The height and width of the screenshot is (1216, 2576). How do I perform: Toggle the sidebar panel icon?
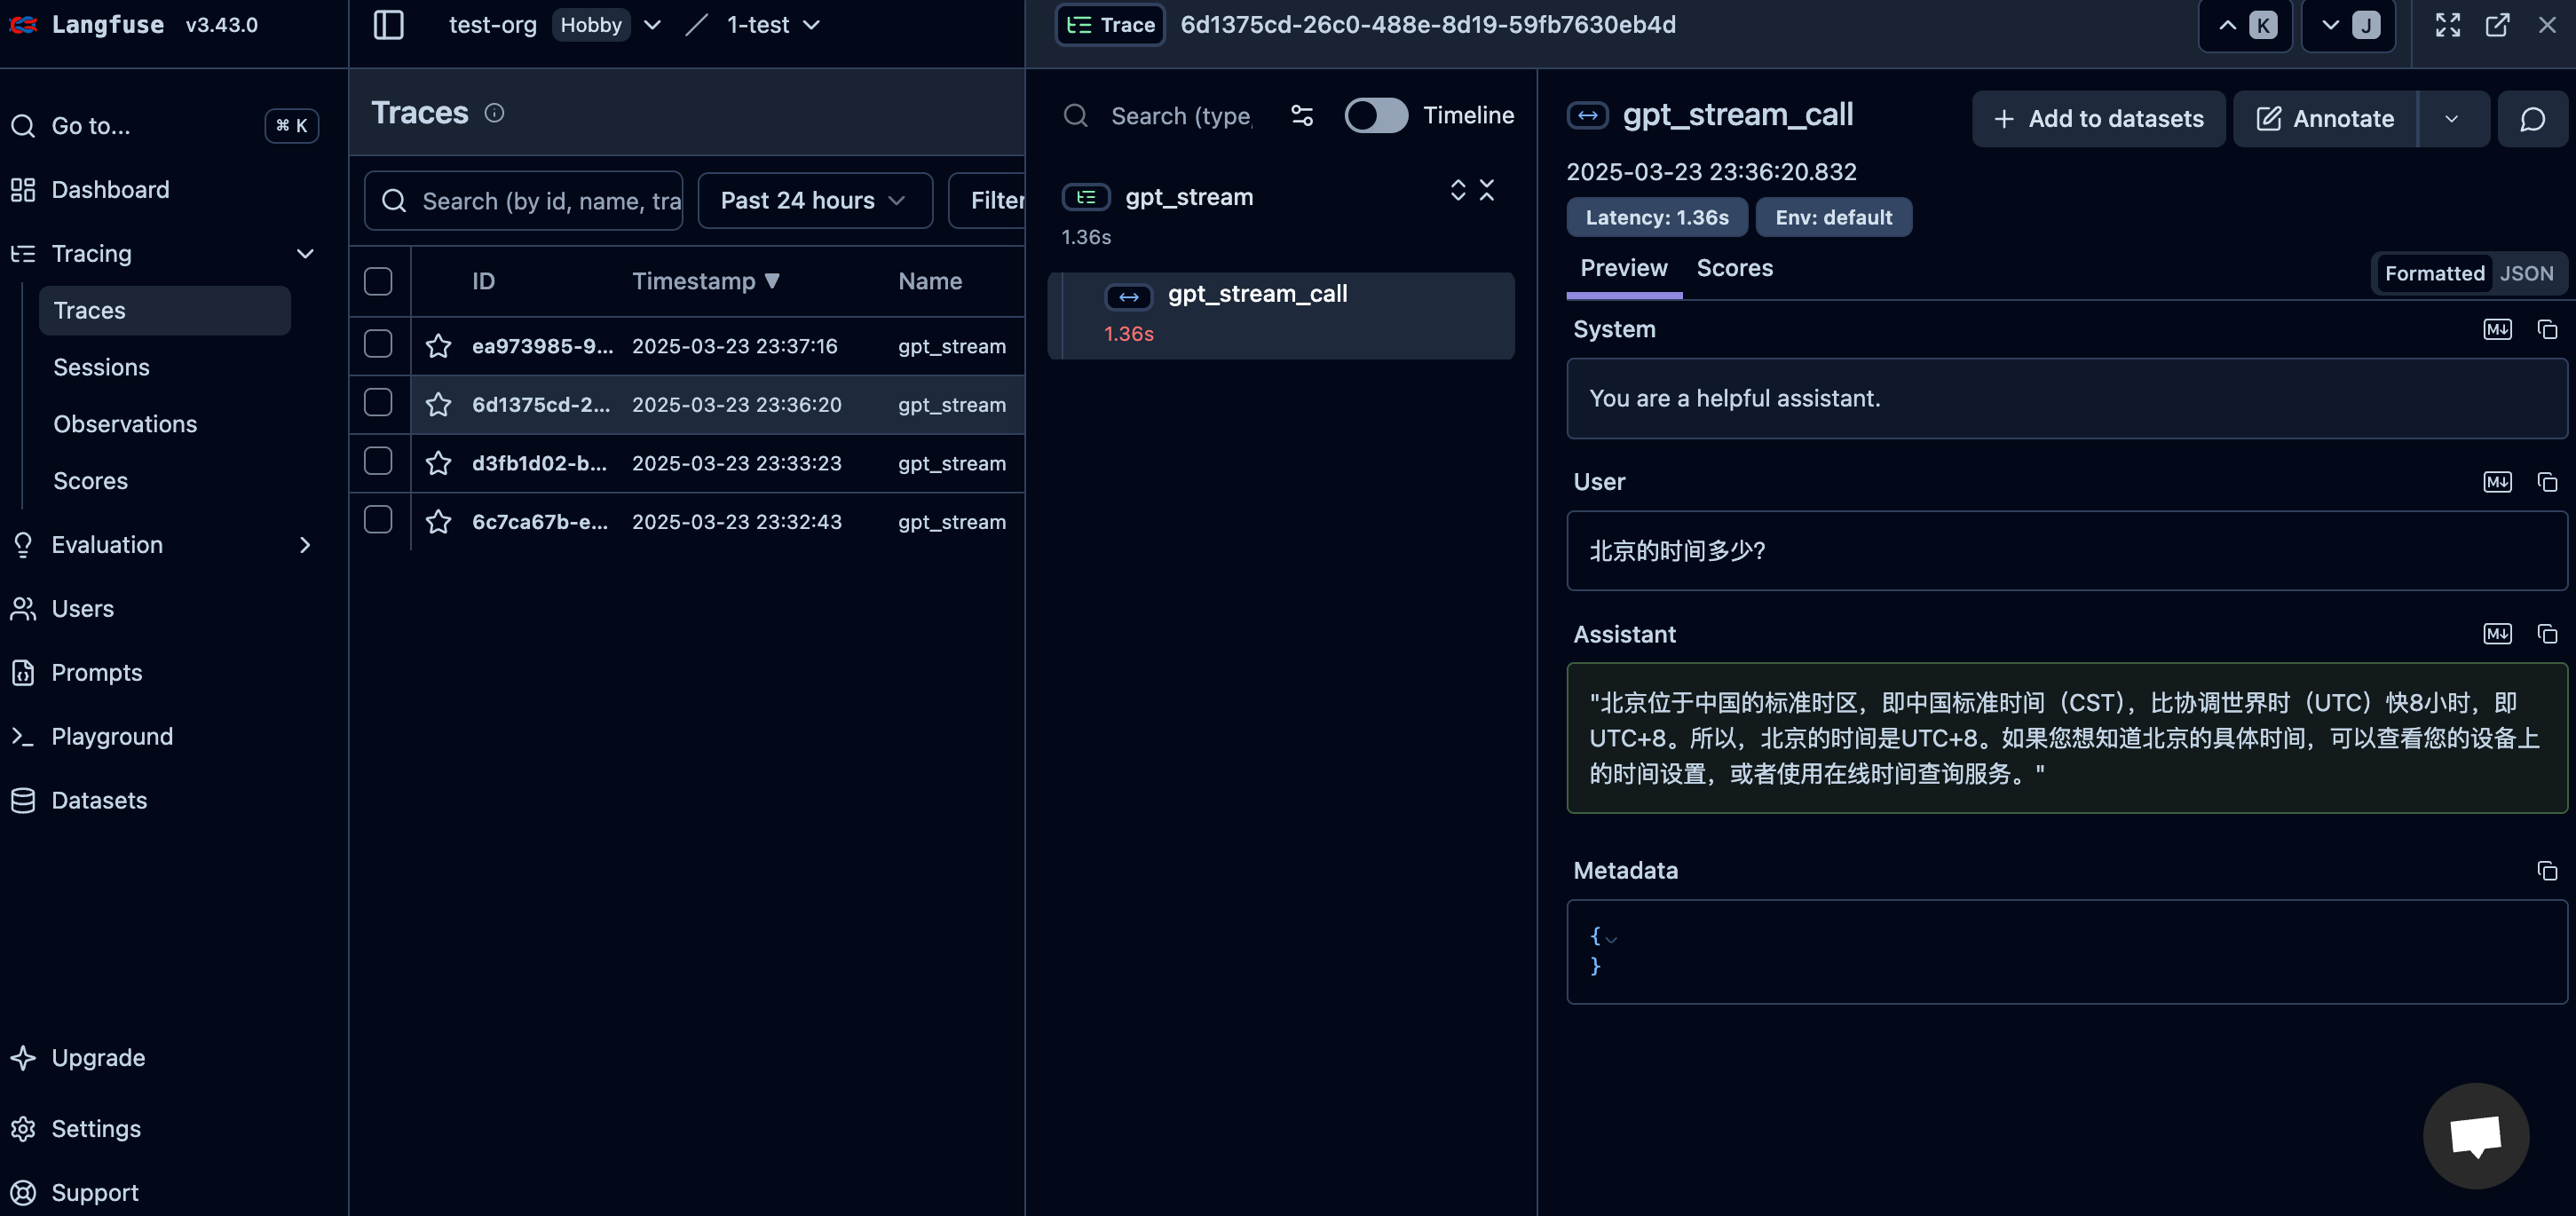pyautogui.click(x=388, y=25)
